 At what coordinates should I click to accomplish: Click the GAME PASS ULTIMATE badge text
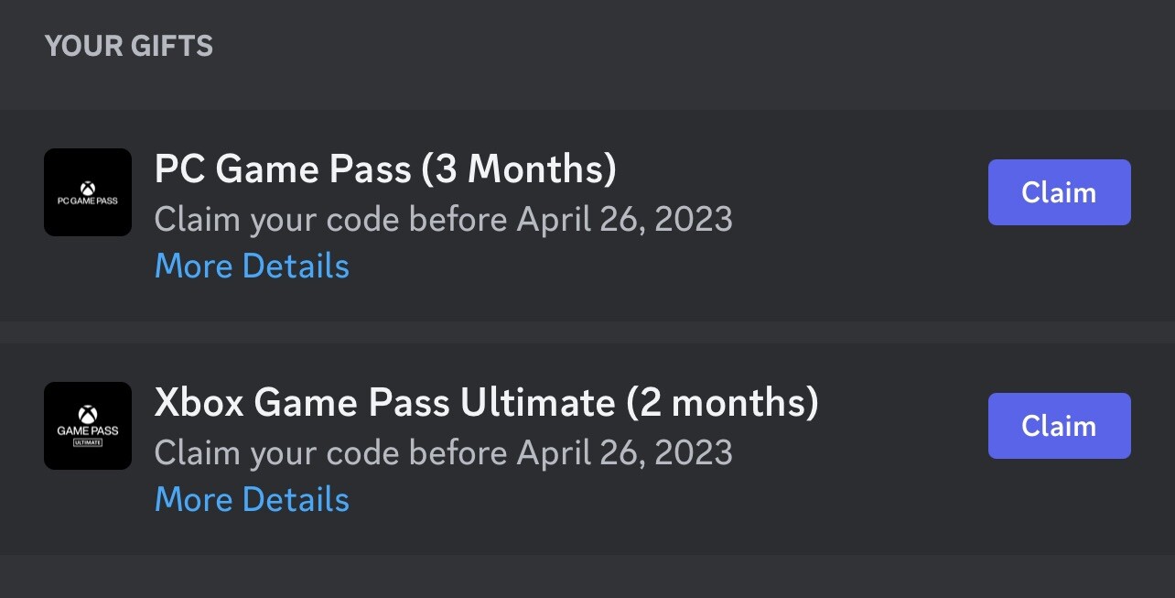[88, 440]
